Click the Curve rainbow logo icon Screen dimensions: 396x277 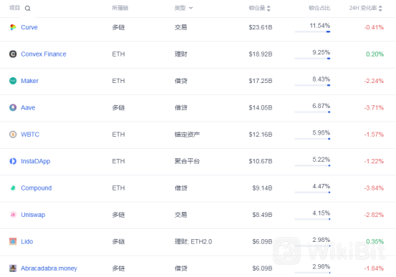click(13, 27)
